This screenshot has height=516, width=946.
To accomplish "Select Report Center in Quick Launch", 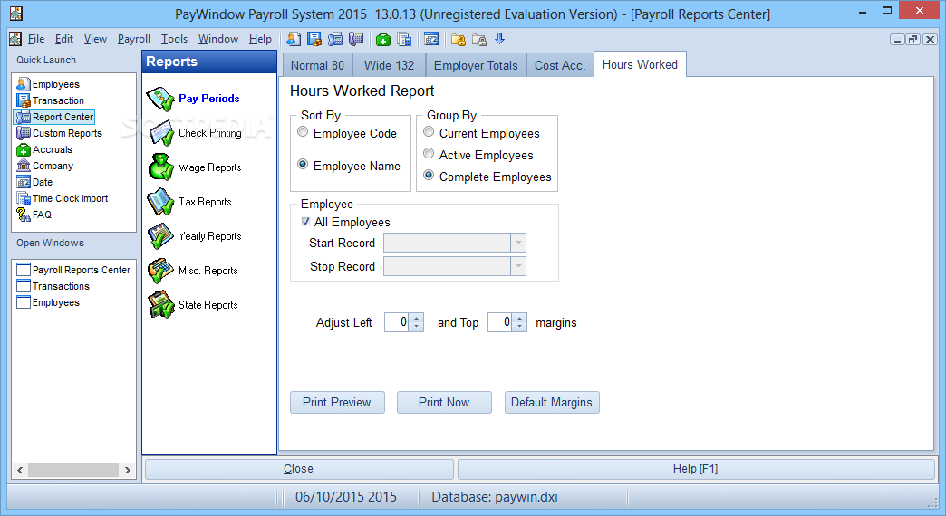I will point(55,117).
